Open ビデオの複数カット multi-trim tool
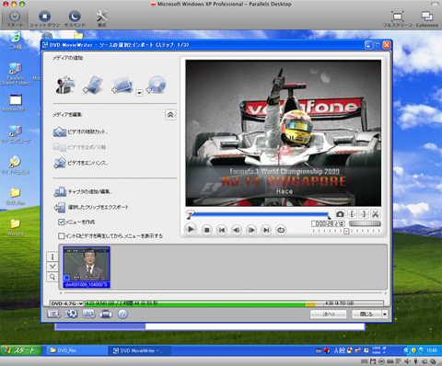The height and width of the screenshot is (366, 442). click(x=80, y=132)
